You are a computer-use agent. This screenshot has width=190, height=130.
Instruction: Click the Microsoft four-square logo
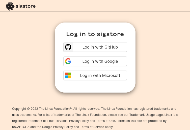[68, 75]
